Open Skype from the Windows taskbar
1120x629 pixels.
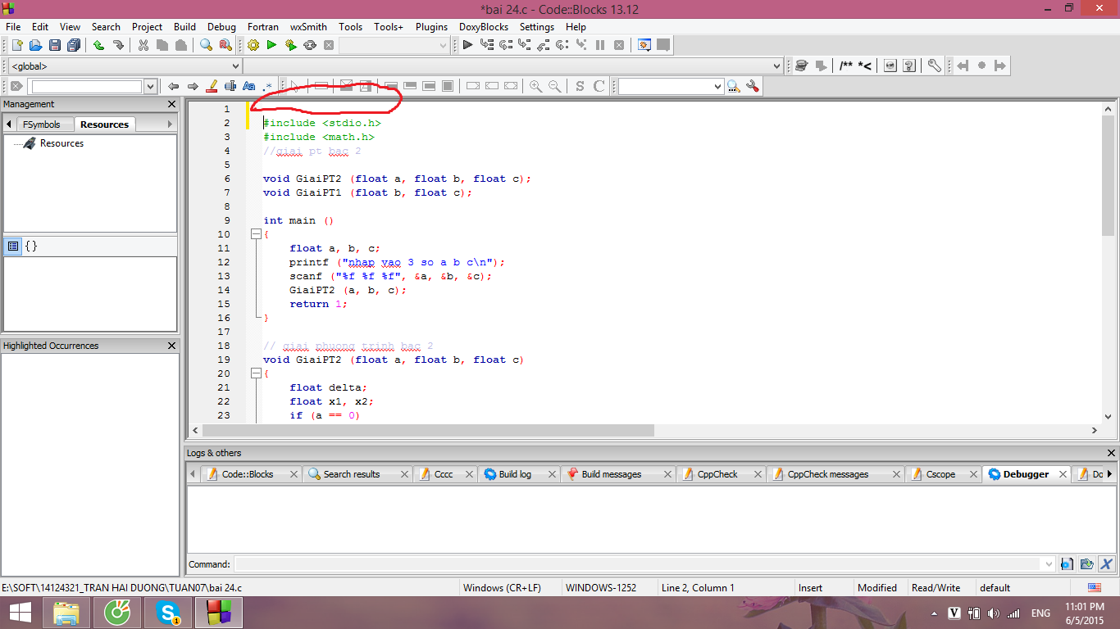(x=168, y=612)
